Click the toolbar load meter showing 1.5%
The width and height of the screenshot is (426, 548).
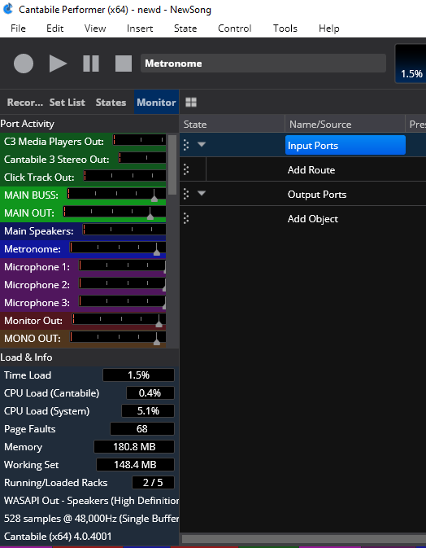pyautogui.click(x=411, y=64)
